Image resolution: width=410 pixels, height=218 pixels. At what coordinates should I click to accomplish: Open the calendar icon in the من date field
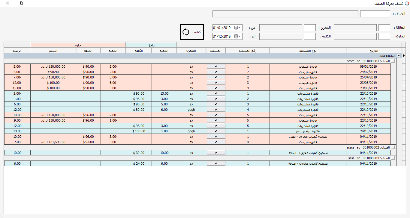pos(236,28)
